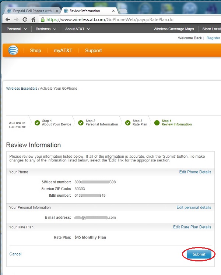Click the Step 2 green checkmark icon
Screen dimensions: 221x275
(x=81, y=123)
